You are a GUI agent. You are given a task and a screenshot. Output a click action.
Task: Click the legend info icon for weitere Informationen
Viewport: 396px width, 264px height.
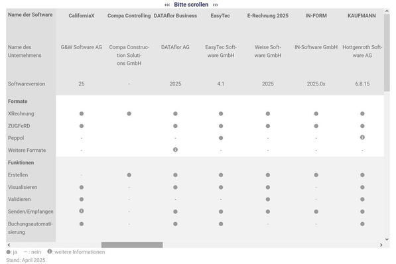point(50,251)
